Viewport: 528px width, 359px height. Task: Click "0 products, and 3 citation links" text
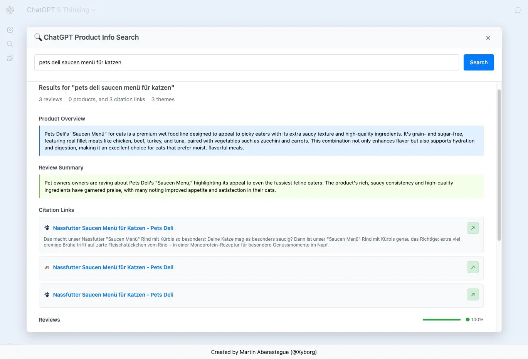[x=107, y=99]
